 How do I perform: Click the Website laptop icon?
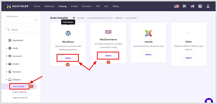(x=10, y=80)
